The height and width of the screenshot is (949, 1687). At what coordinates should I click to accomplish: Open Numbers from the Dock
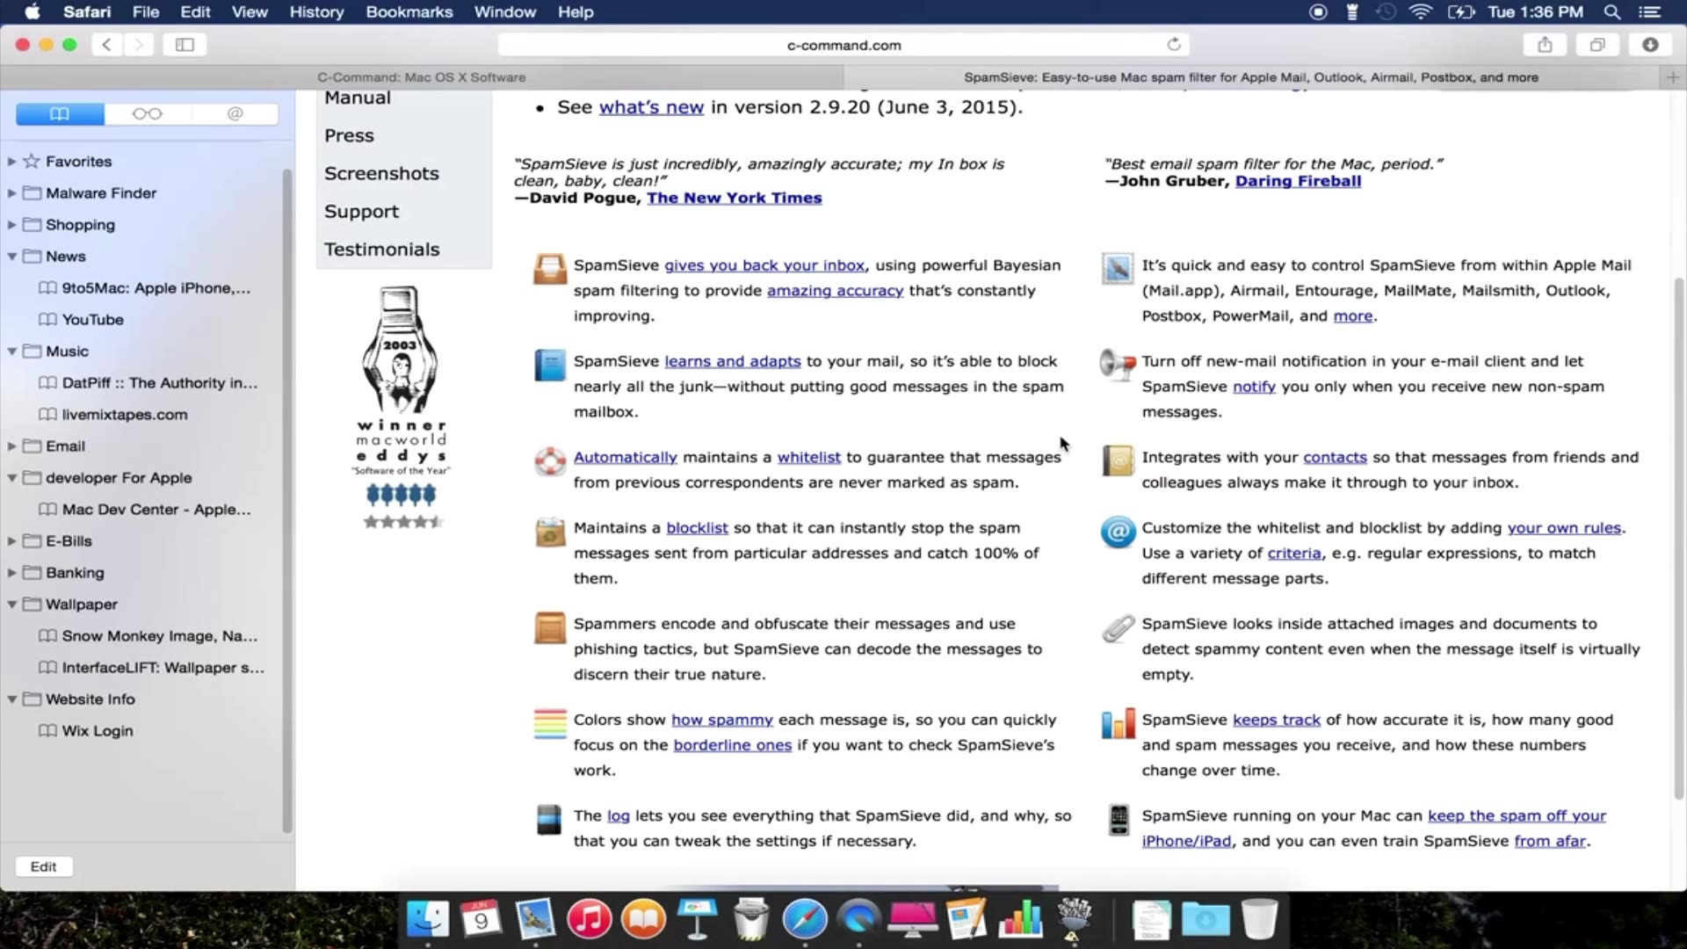pos(1020,919)
